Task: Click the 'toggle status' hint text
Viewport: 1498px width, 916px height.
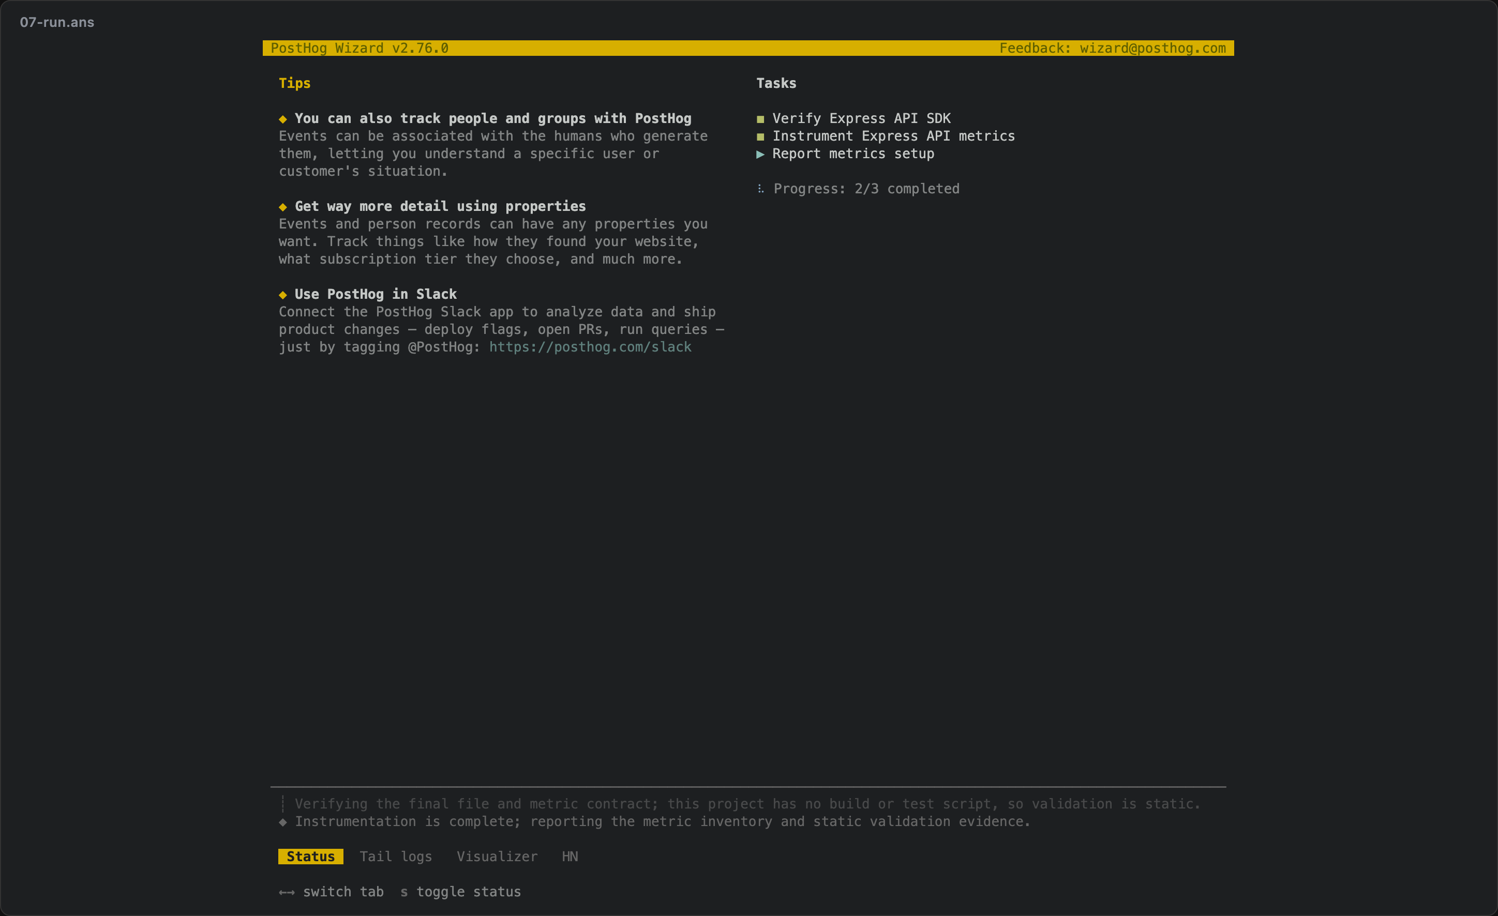Action: [469, 892]
